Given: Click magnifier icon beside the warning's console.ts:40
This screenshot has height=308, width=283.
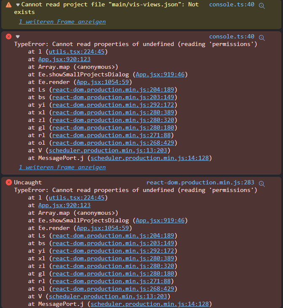Looking at the screenshot, I should [x=261, y=5].
